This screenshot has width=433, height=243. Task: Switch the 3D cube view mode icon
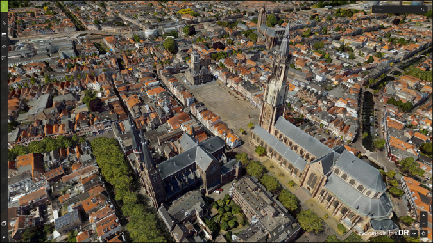(x=4, y=223)
